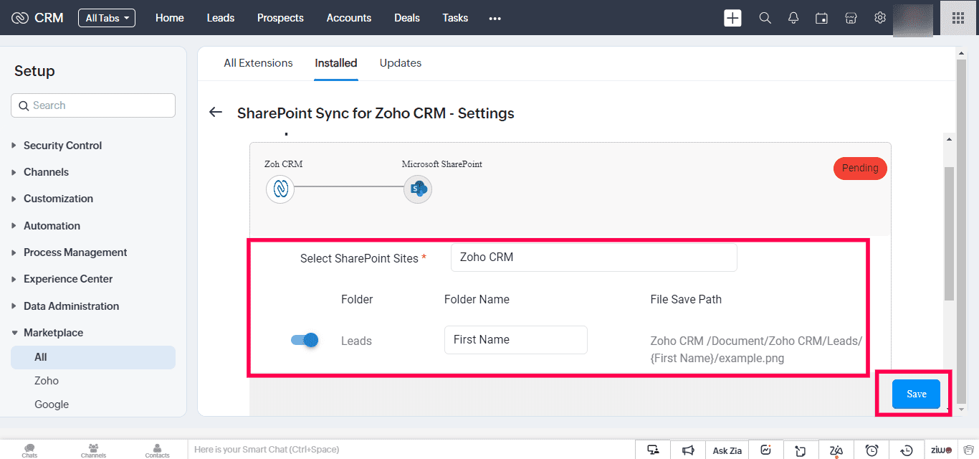Switch to Updates tab
Screen dimensions: 979x459
pos(401,63)
